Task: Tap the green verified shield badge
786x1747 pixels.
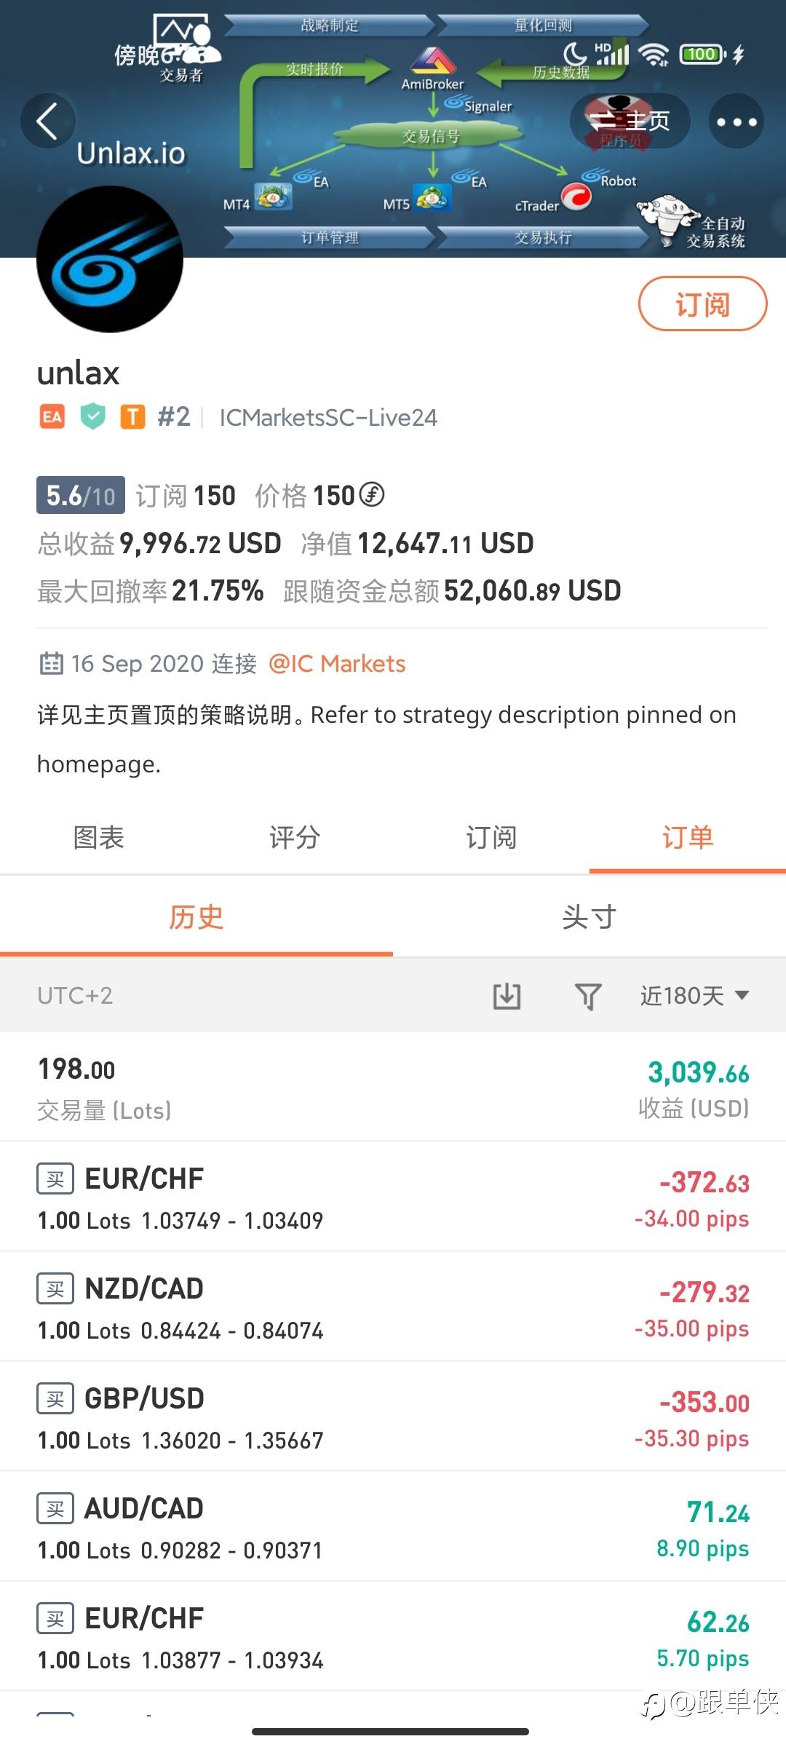Action: click(92, 417)
